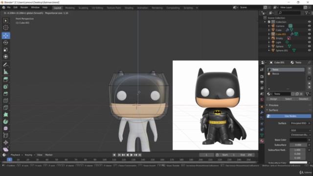Open the outliner filter dropdown

coord(308,13)
